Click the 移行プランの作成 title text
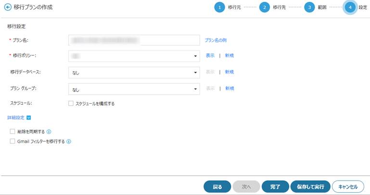 (33, 7)
